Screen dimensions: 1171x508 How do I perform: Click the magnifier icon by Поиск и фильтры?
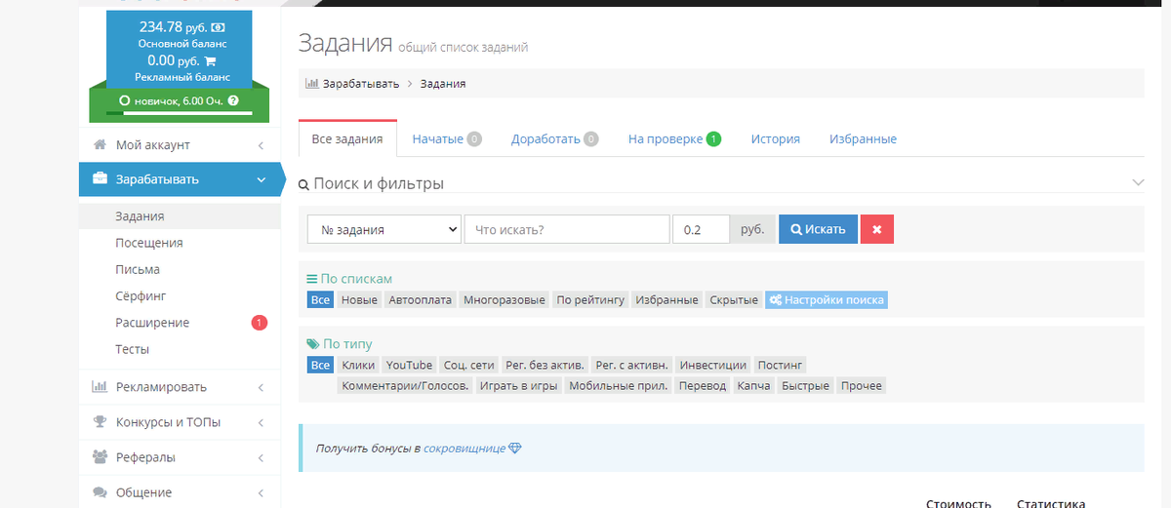pos(304,184)
